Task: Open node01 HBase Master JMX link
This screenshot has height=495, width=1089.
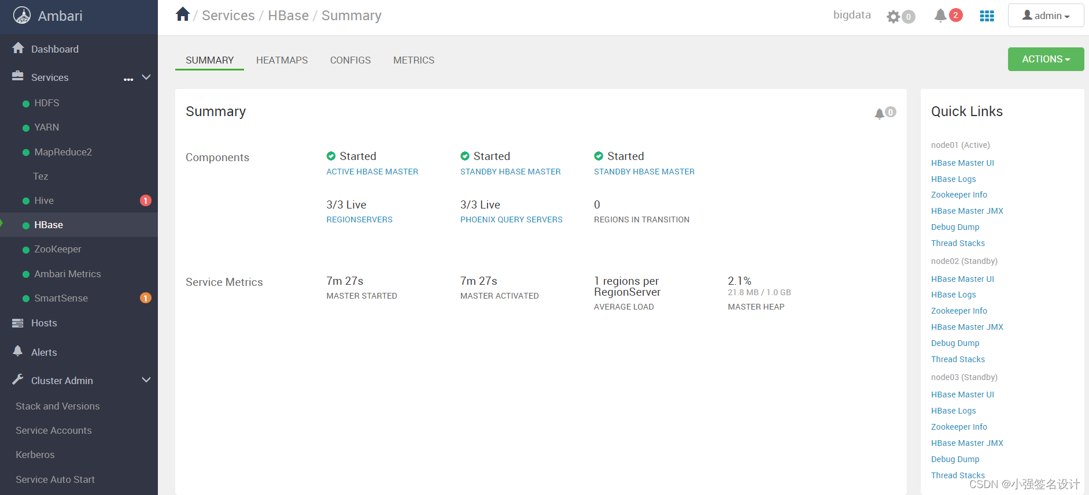Action: (x=967, y=211)
